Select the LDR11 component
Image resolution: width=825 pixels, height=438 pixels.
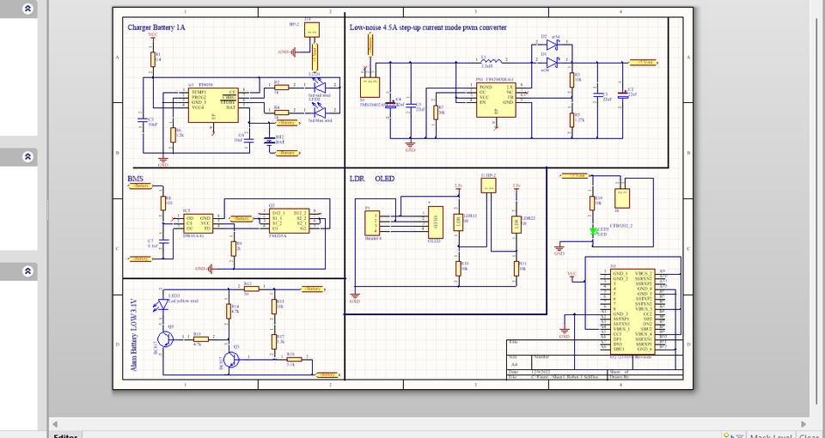(458, 222)
